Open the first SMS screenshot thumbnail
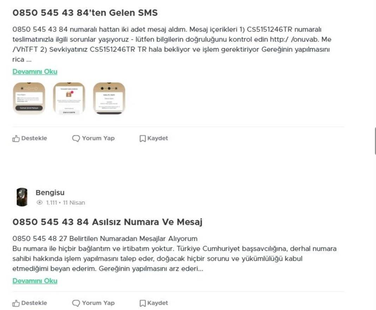 [x=29, y=98]
